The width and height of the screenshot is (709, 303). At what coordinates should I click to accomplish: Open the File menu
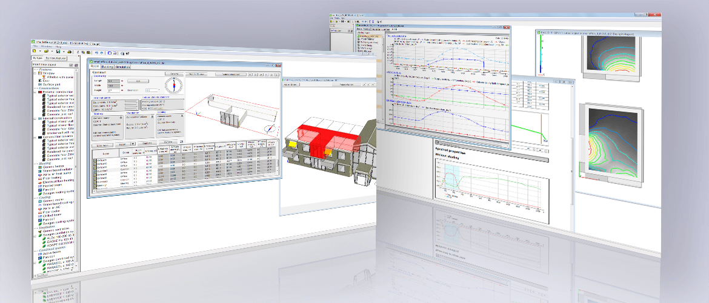click(x=36, y=46)
